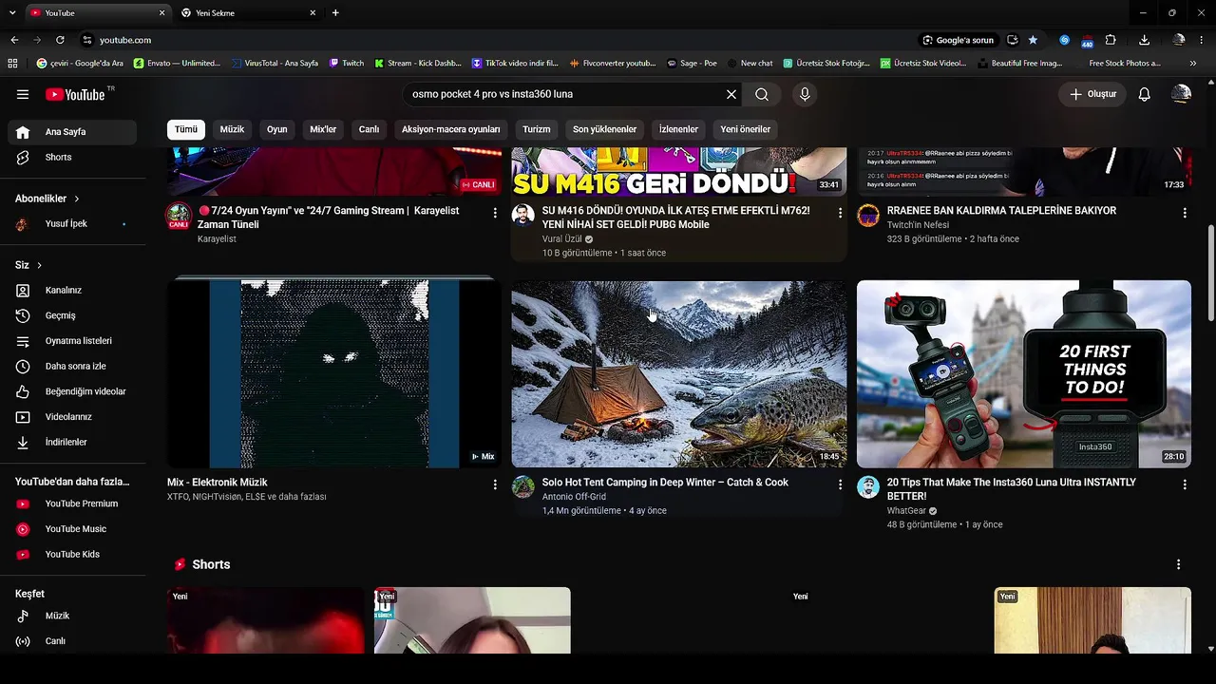
Task: Open the notifications bell
Action: [1145, 94]
